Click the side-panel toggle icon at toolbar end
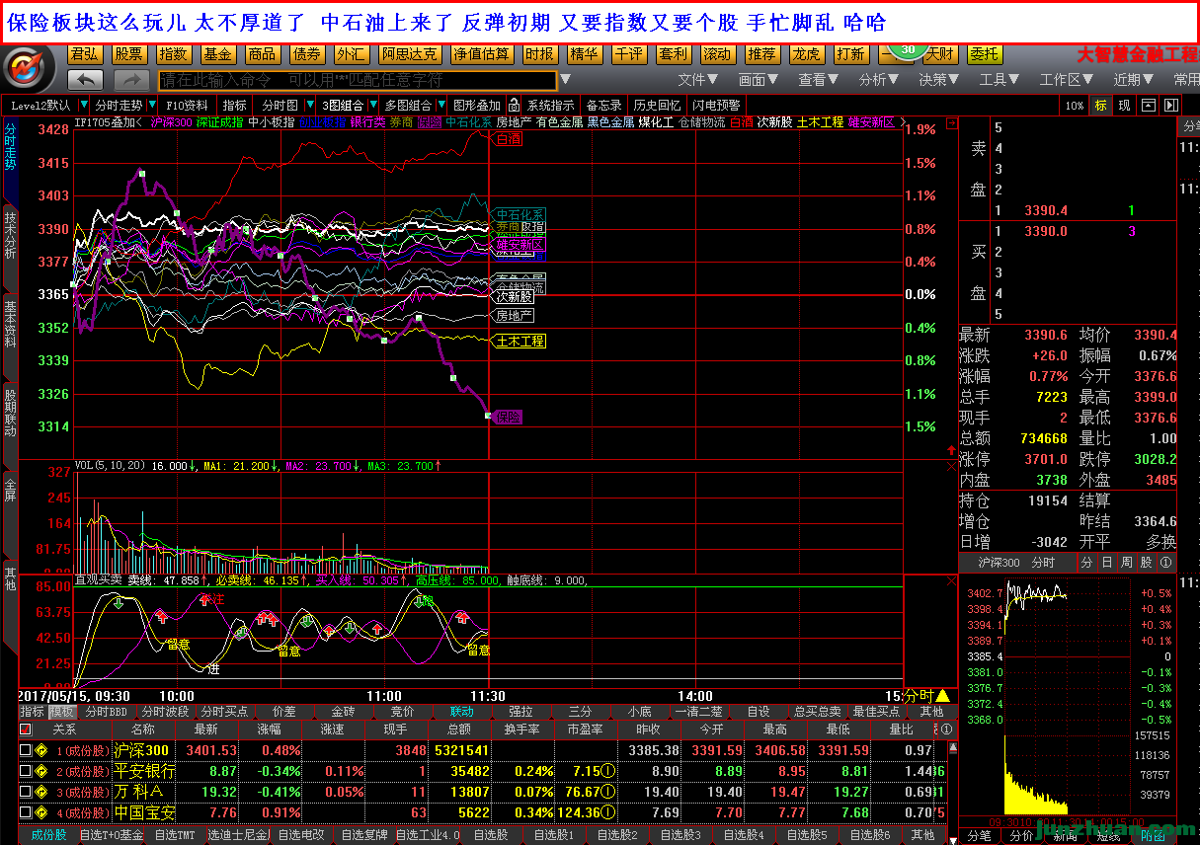This screenshot has width=1200, height=845. pyautogui.click(x=1170, y=105)
